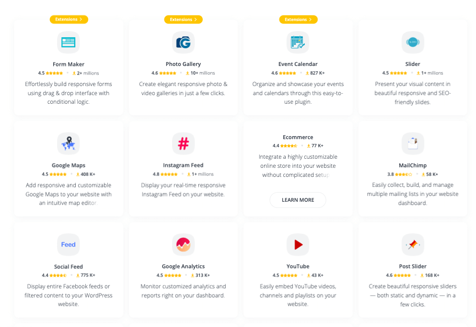Click the Instagram Feed hashtag icon
Image resolution: width=476 pixels, height=327 pixels.
(184, 143)
